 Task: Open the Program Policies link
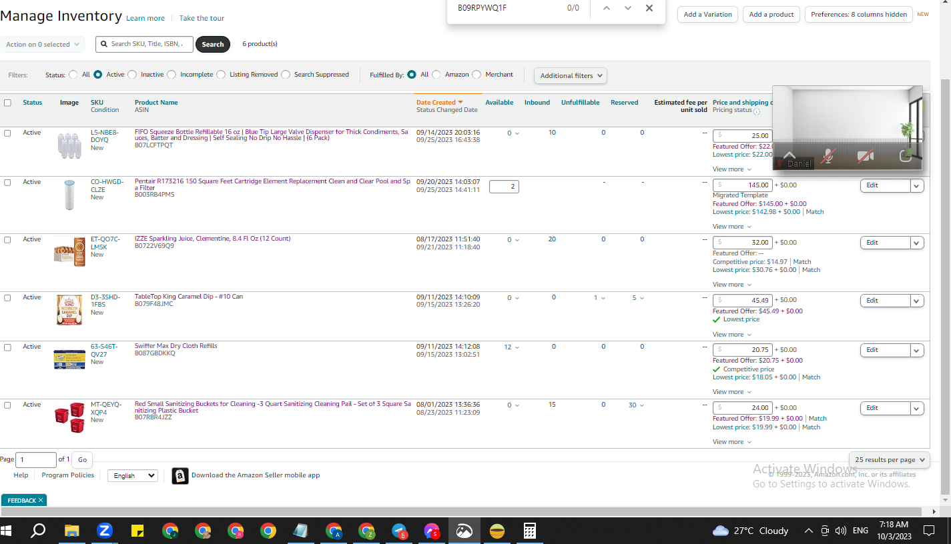(x=68, y=475)
